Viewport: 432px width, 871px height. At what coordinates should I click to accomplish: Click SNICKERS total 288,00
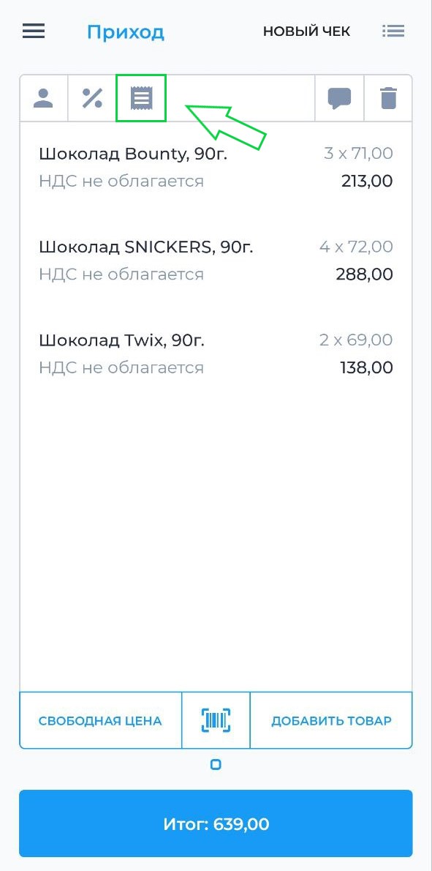(364, 274)
